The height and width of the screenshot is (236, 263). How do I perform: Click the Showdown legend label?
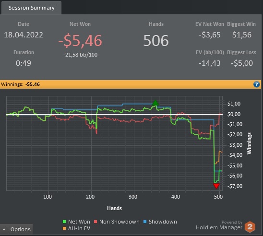pos(163,222)
